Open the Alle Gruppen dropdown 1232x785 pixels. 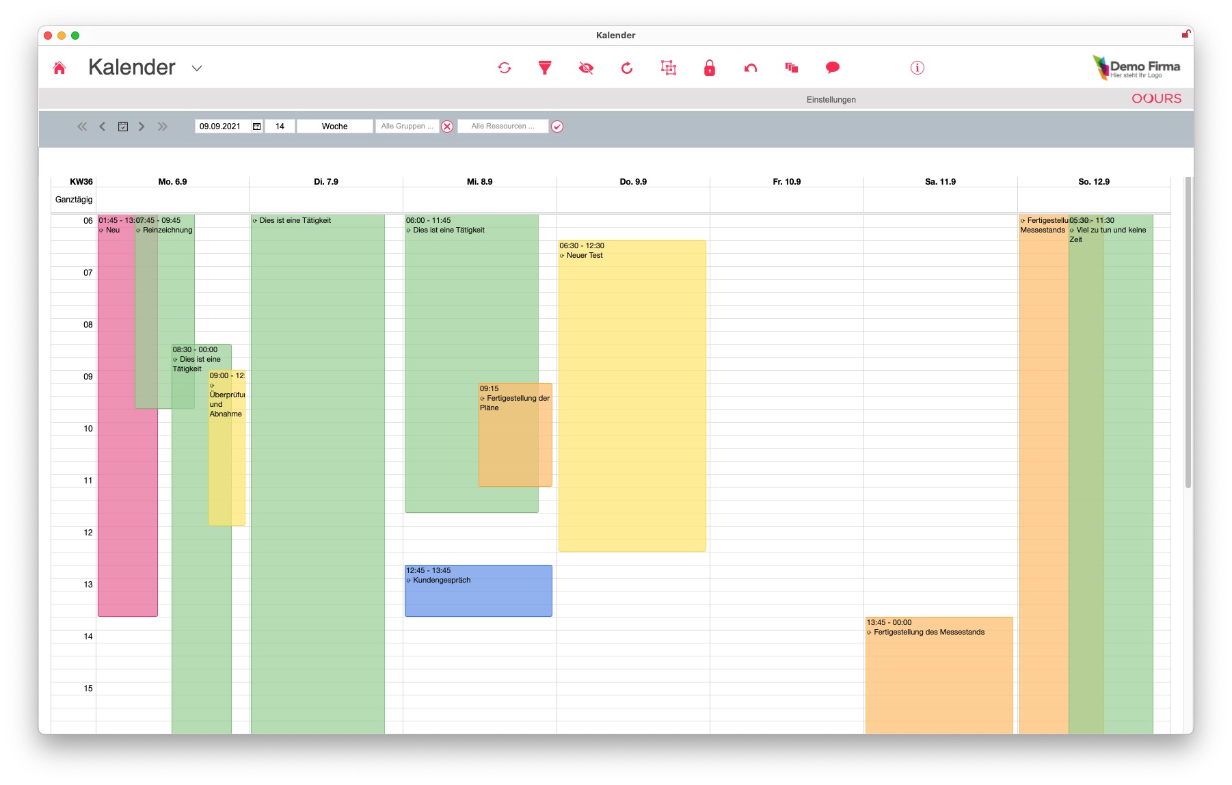407,127
